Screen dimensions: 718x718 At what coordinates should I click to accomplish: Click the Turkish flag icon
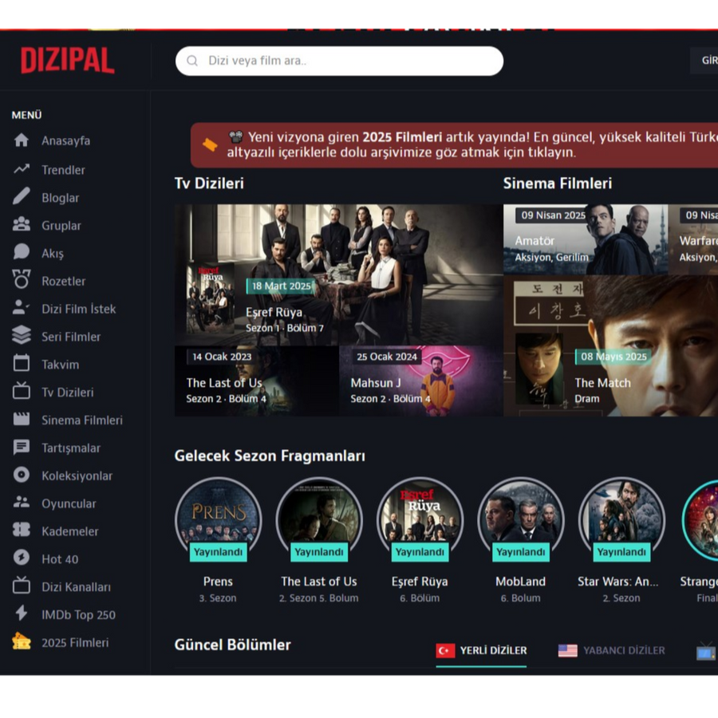pyautogui.click(x=445, y=651)
